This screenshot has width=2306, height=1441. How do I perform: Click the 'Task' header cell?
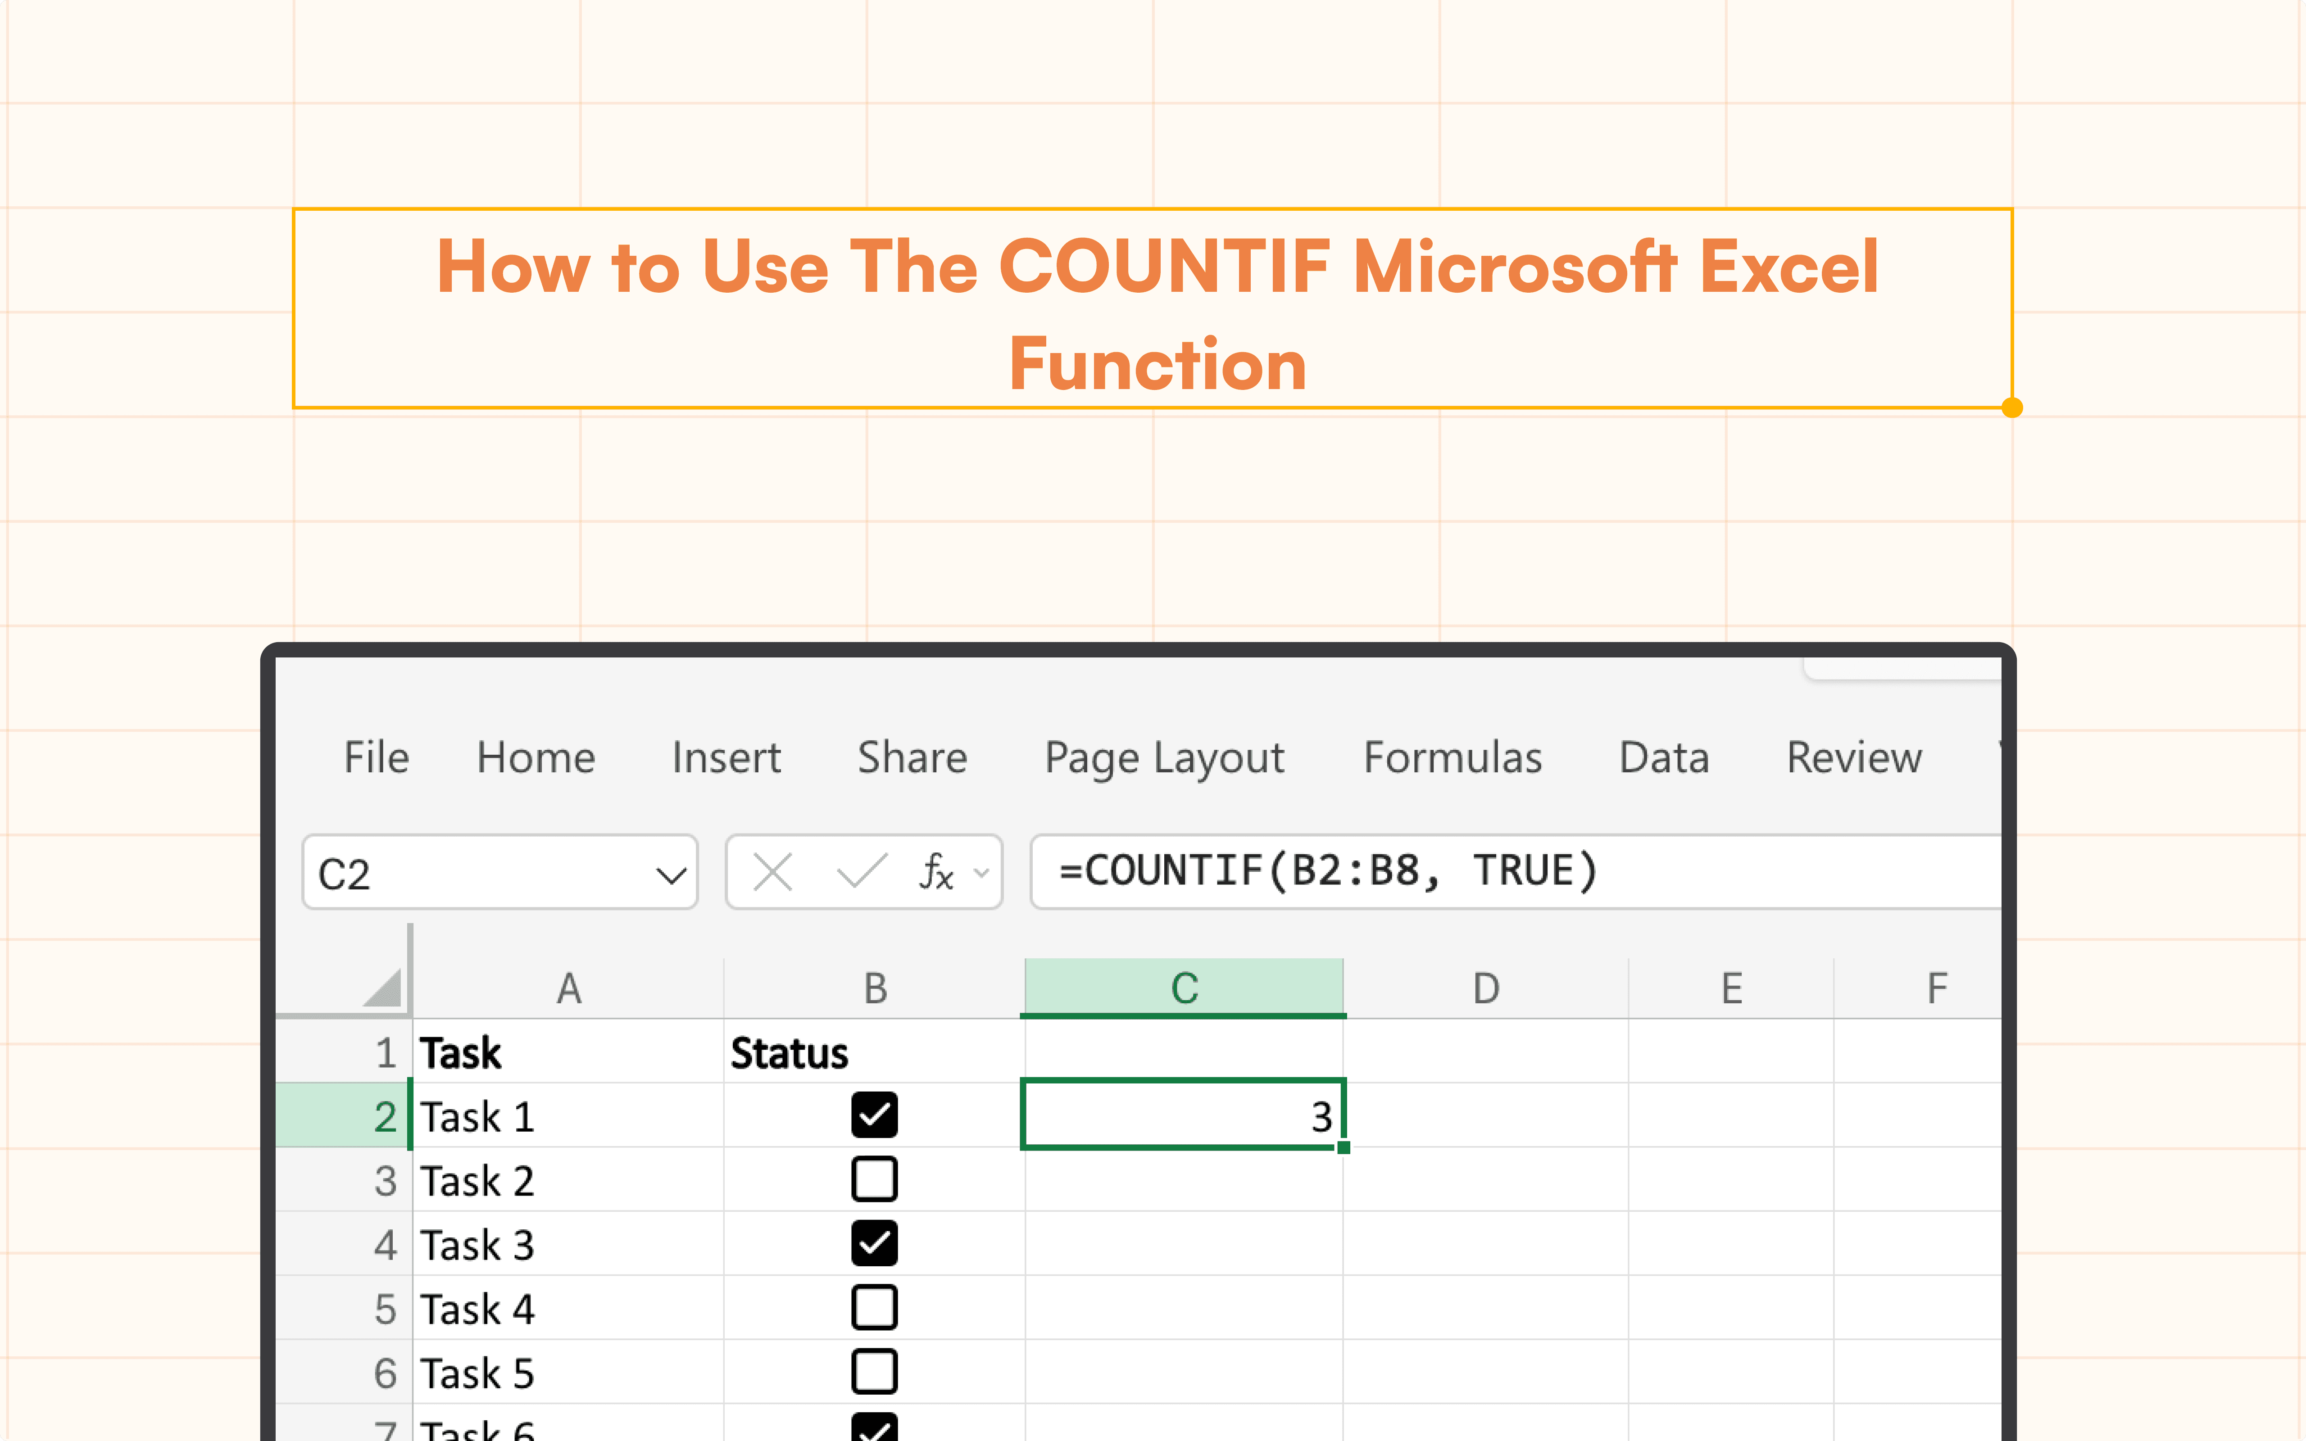tap(568, 1051)
